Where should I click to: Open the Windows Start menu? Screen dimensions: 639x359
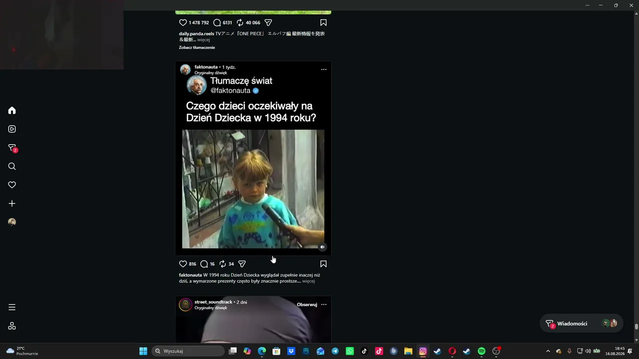(143, 351)
